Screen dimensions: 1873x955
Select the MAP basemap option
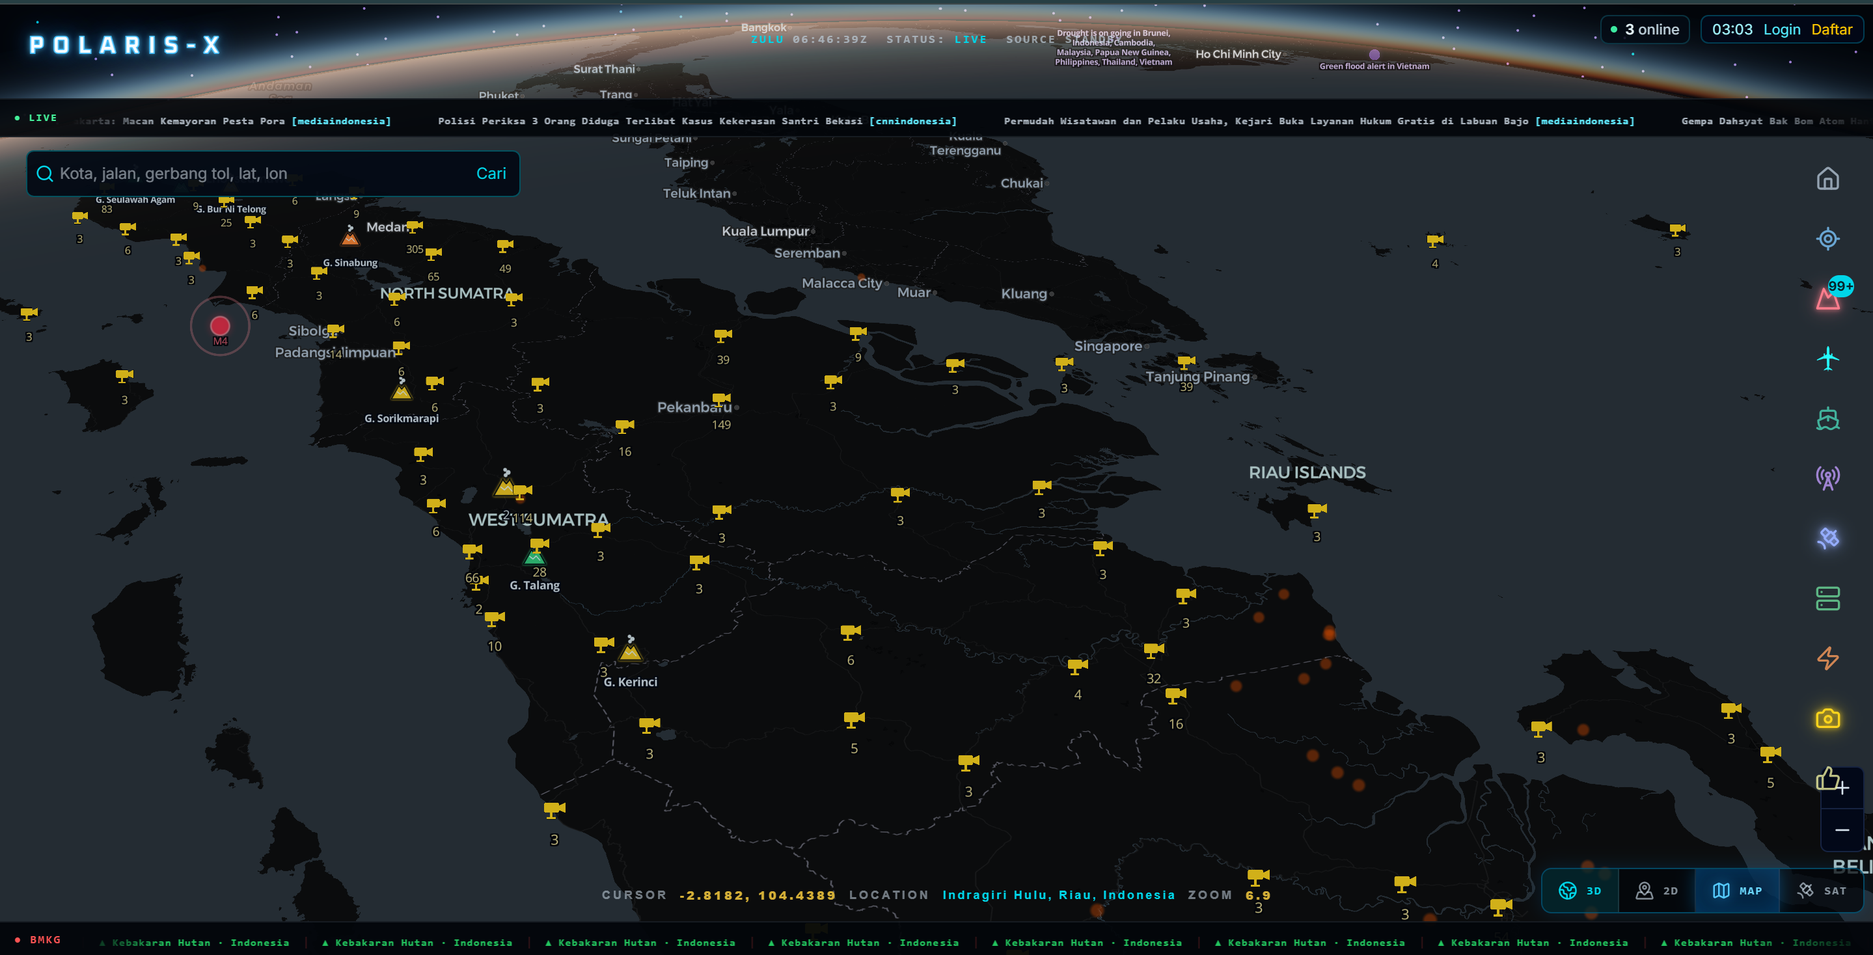[x=1737, y=891]
